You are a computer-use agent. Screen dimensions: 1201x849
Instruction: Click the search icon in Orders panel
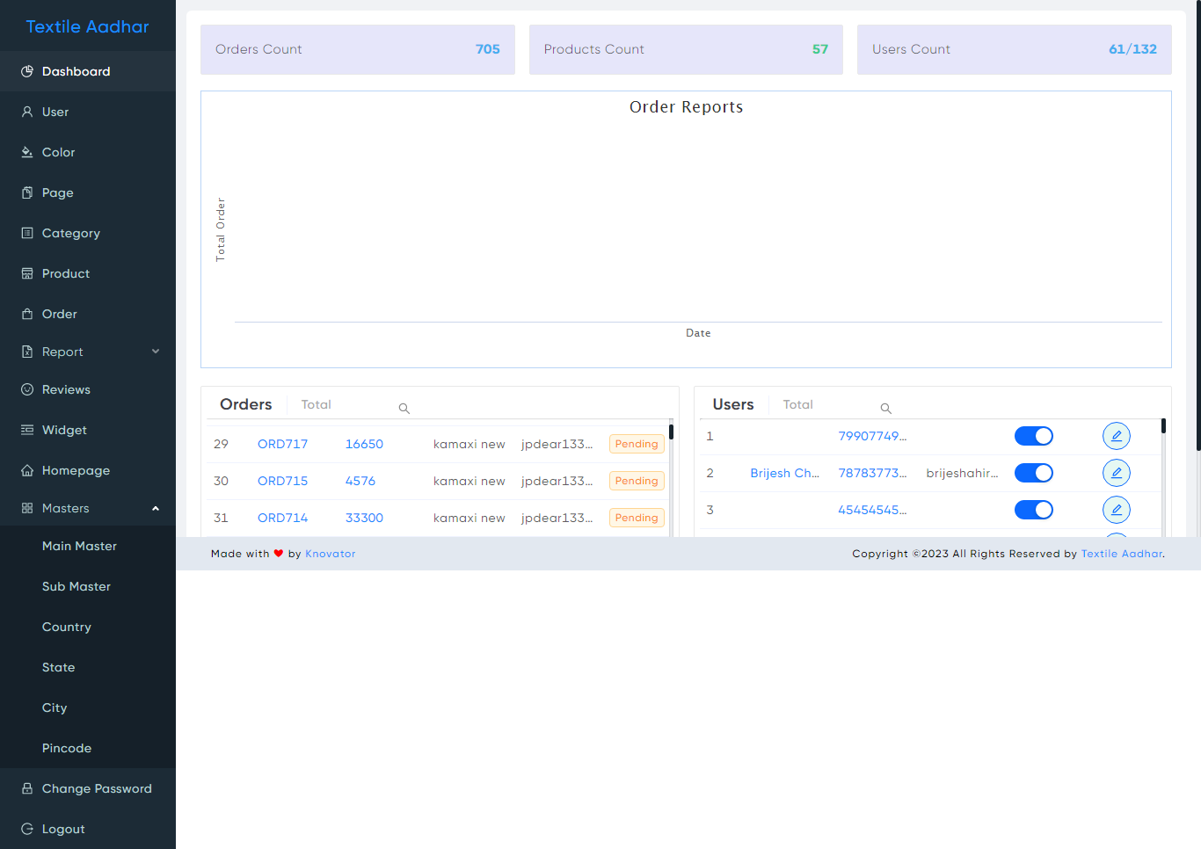pos(404,409)
